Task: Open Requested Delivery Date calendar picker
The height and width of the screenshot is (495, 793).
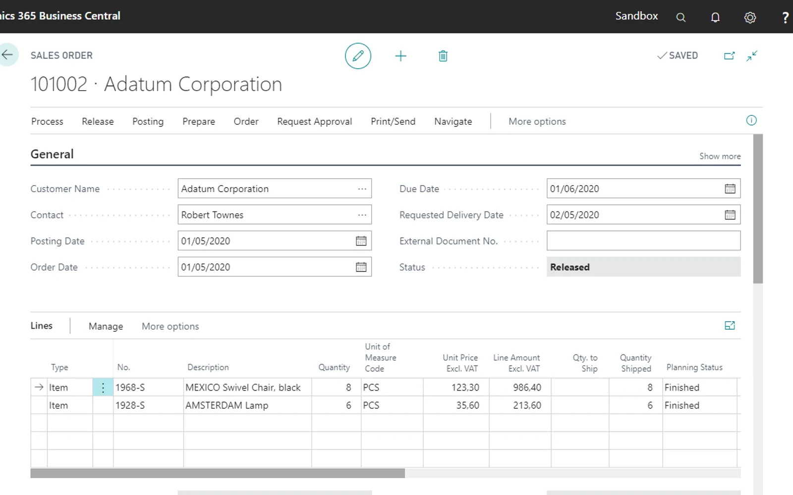Action: click(730, 215)
